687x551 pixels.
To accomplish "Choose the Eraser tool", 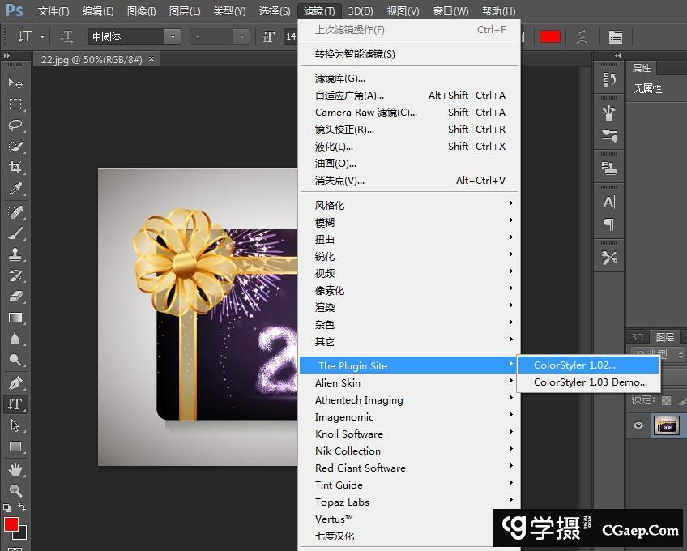I will (x=15, y=297).
